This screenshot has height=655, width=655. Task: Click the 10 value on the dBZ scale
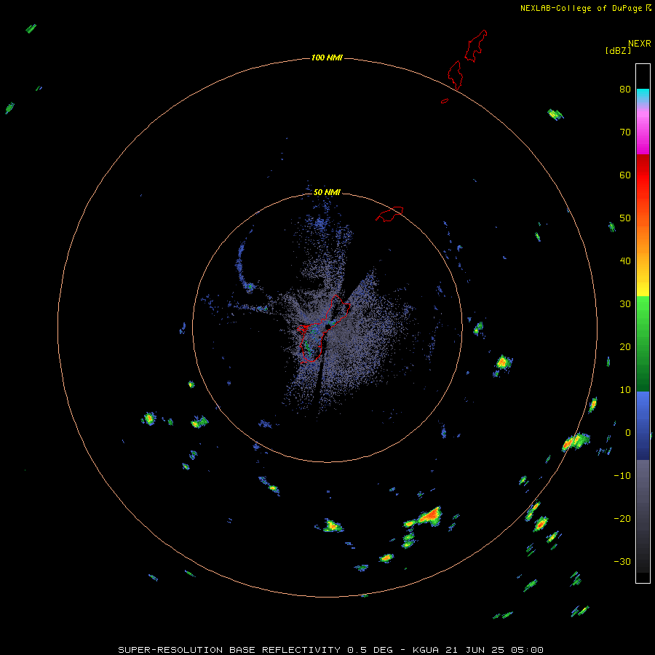click(625, 390)
